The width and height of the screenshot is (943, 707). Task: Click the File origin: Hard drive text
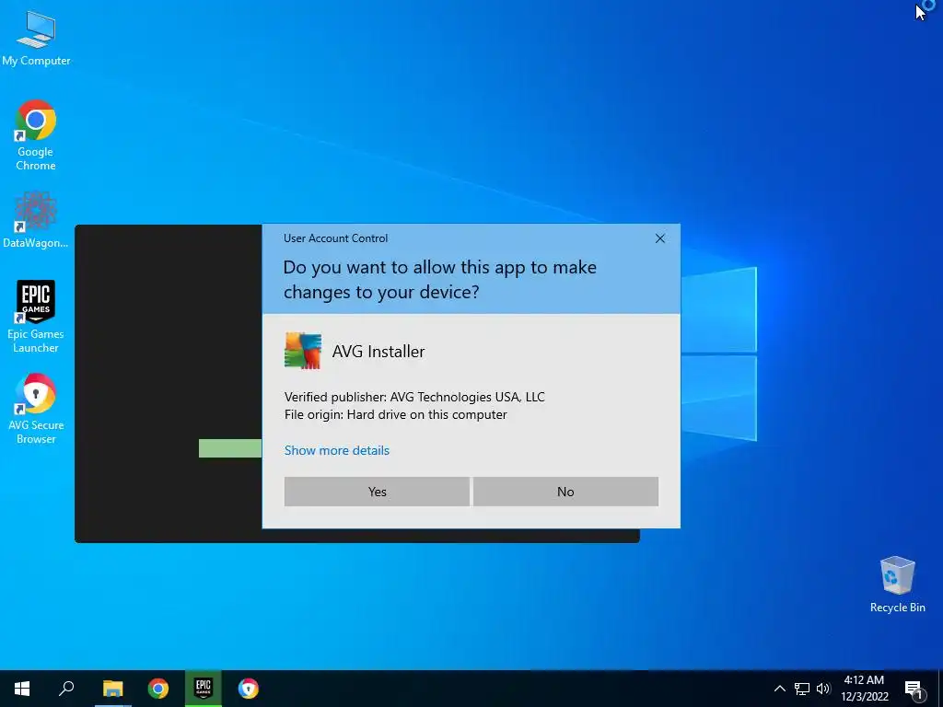(x=396, y=415)
